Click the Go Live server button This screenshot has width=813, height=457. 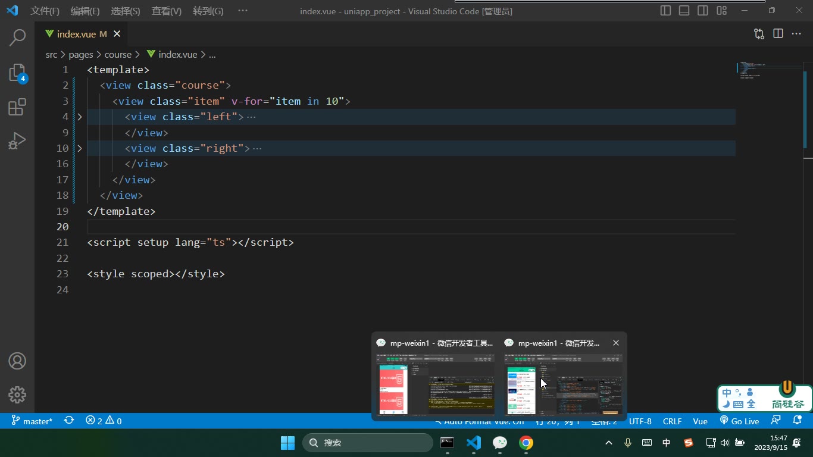[x=739, y=421]
